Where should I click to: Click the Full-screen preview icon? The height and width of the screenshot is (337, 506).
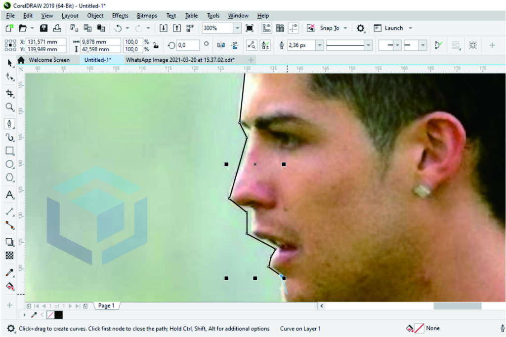coord(250,28)
